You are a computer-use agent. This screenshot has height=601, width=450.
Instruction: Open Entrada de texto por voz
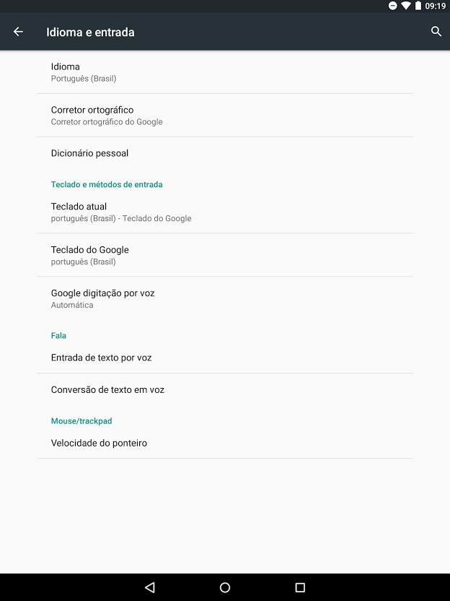(225, 358)
